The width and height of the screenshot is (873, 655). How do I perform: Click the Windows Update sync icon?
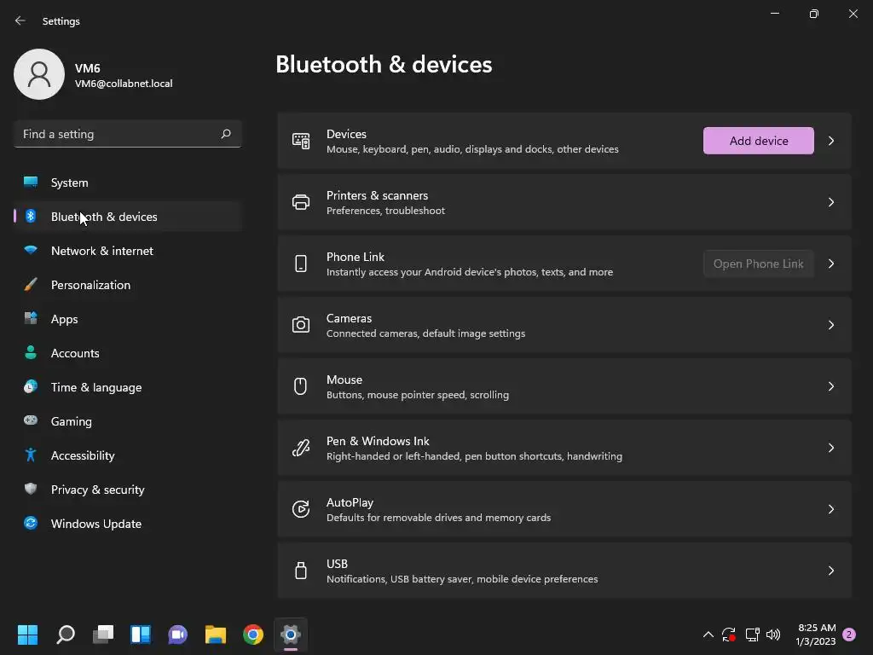click(31, 523)
